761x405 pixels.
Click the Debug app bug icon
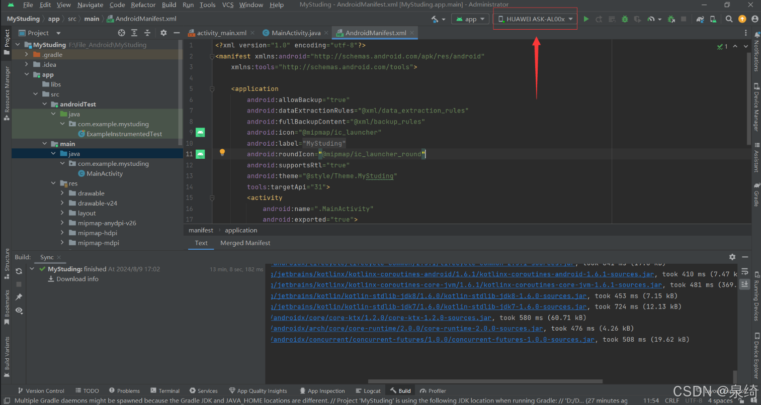(x=625, y=19)
